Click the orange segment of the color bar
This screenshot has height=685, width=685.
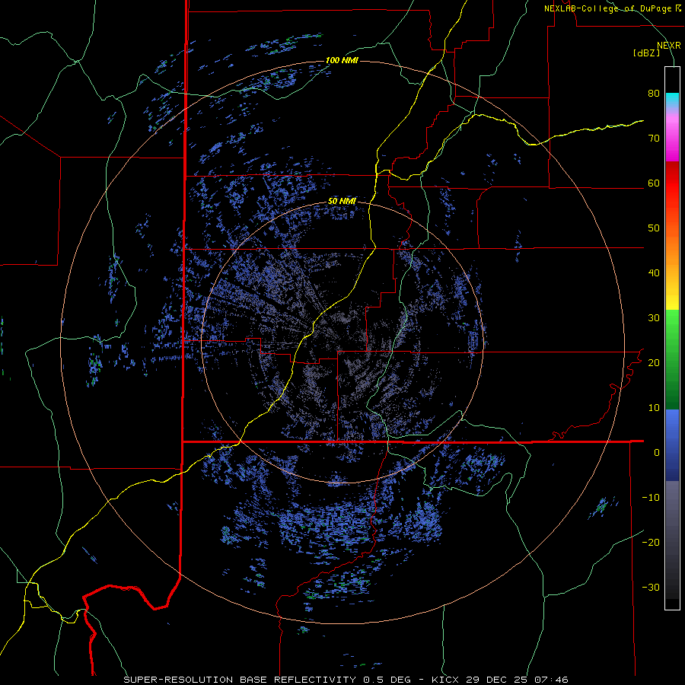click(672, 252)
